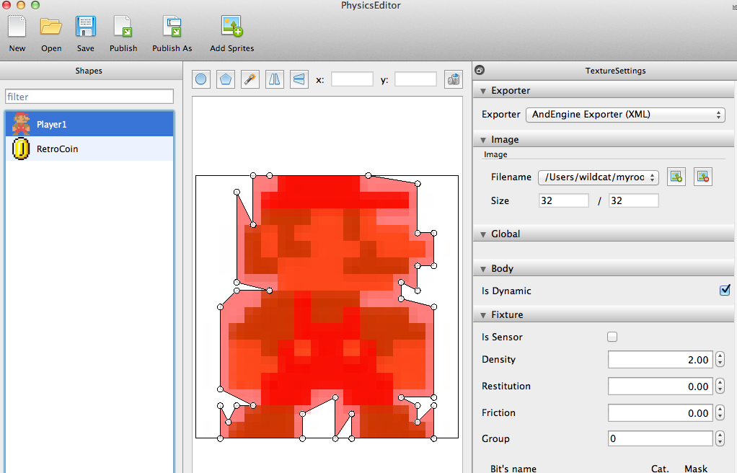Choose the Publish As toolbar icon
737x473 pixels.
(172, 27)
